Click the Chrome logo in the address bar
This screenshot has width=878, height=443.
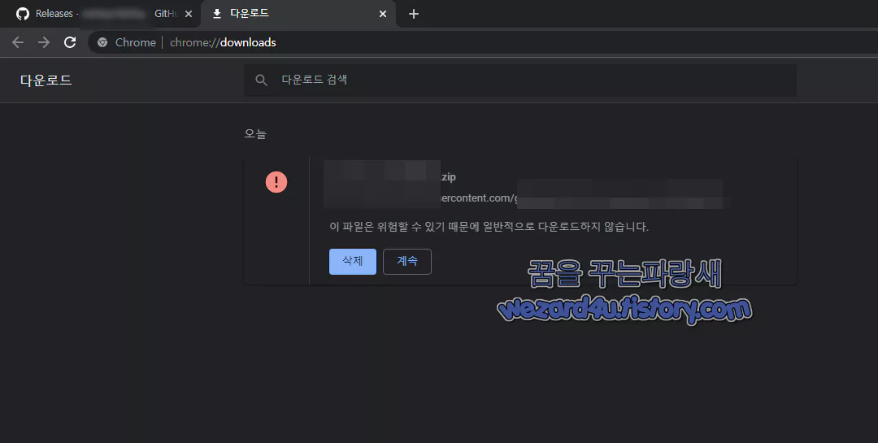(x=102, y=42)
